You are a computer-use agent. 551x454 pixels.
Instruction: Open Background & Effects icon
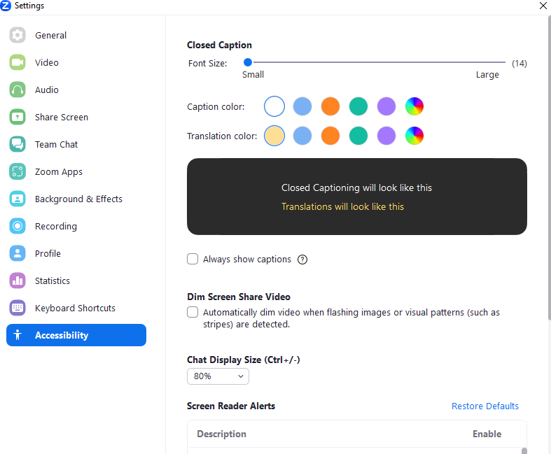pos(18,199)
